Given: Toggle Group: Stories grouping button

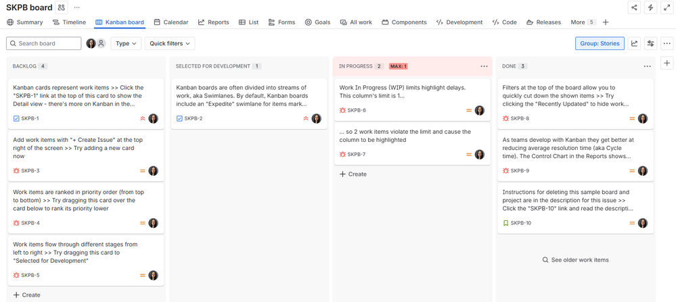Looking at the screenshot, I should (x=600, y=43).
